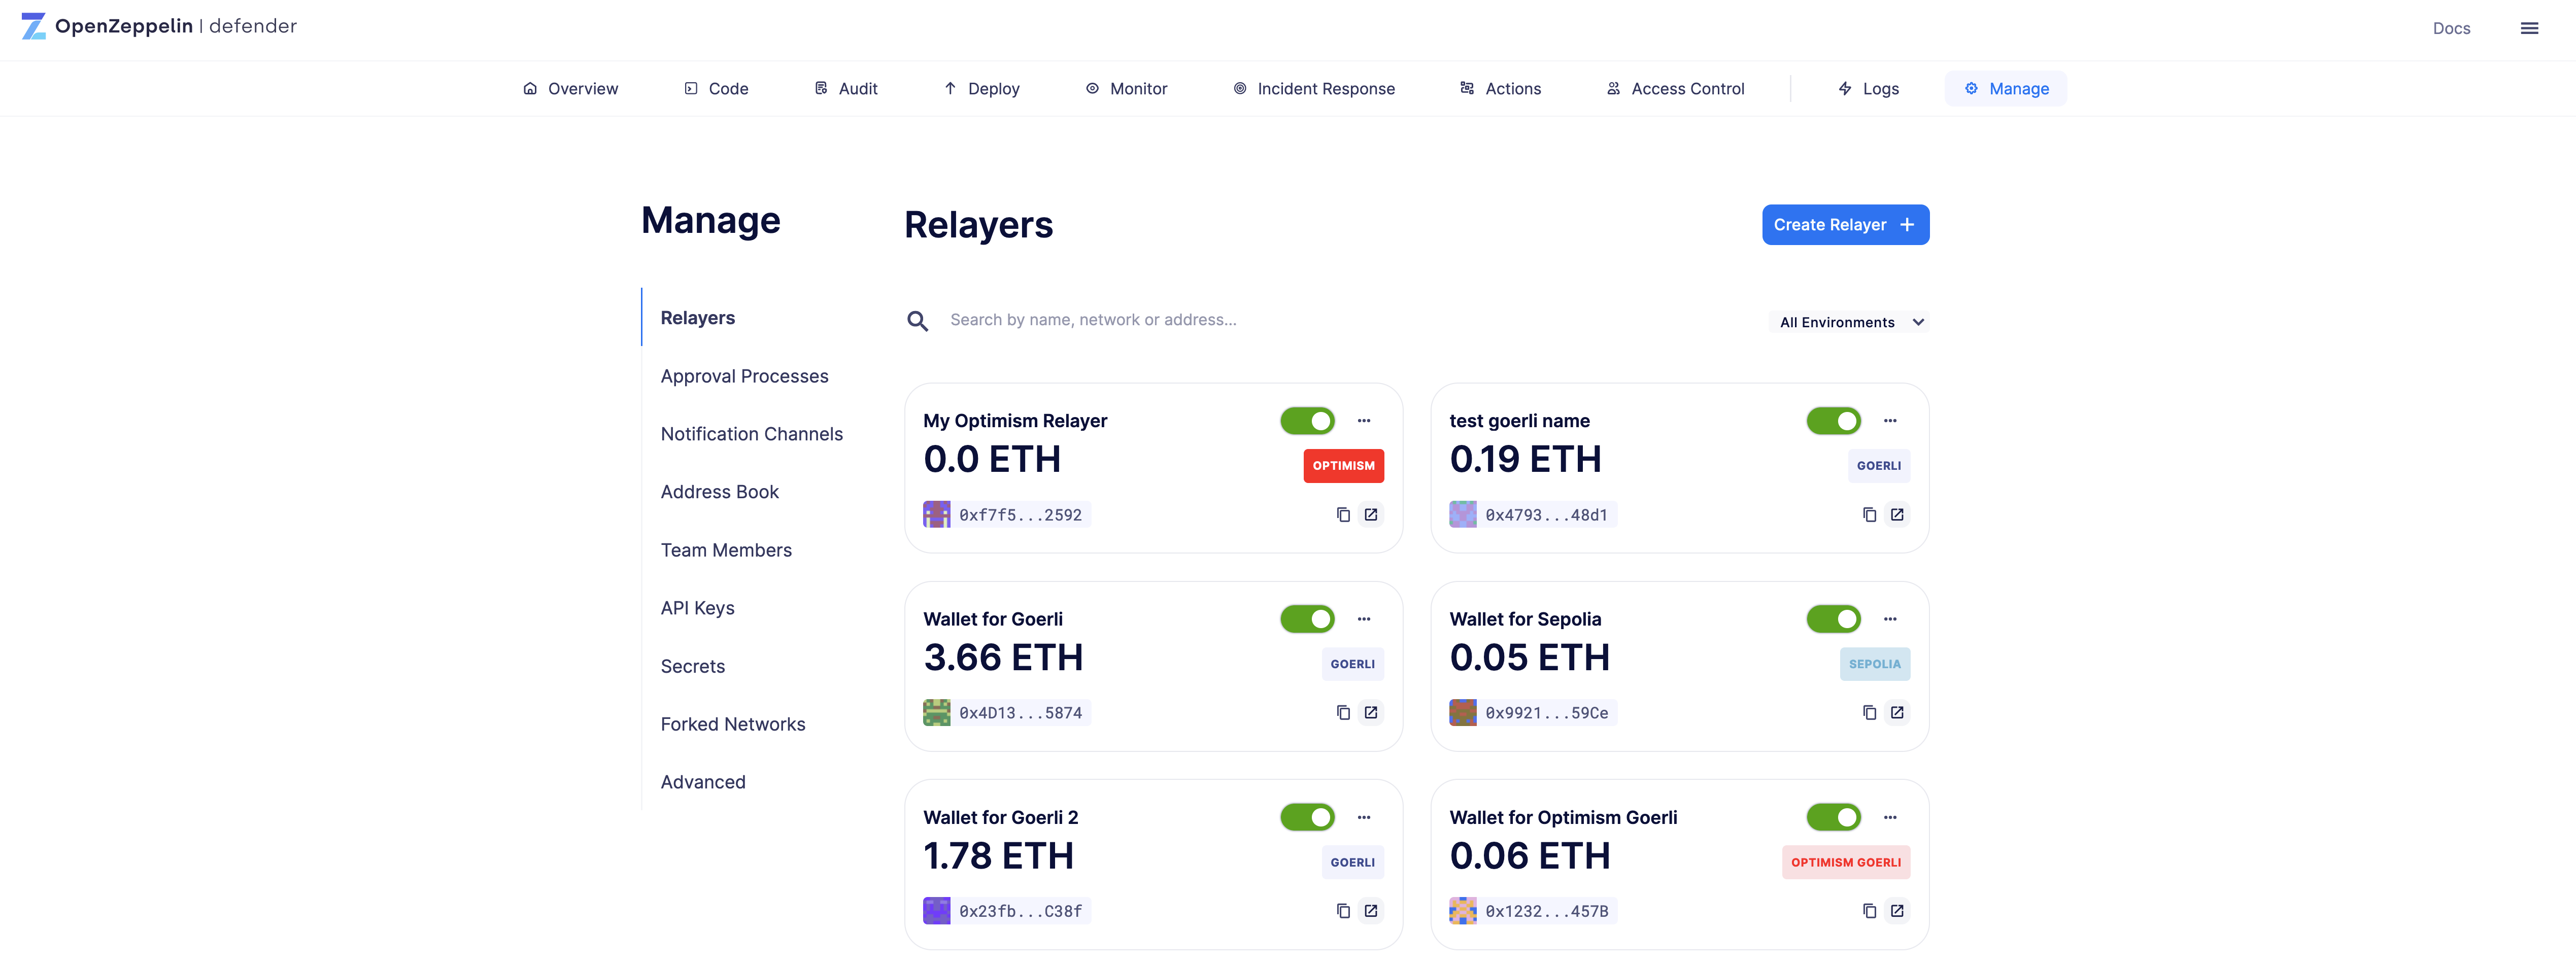Go to the Overview tab
Screen dimensions: 2576x965
click(x=570, y=89)
